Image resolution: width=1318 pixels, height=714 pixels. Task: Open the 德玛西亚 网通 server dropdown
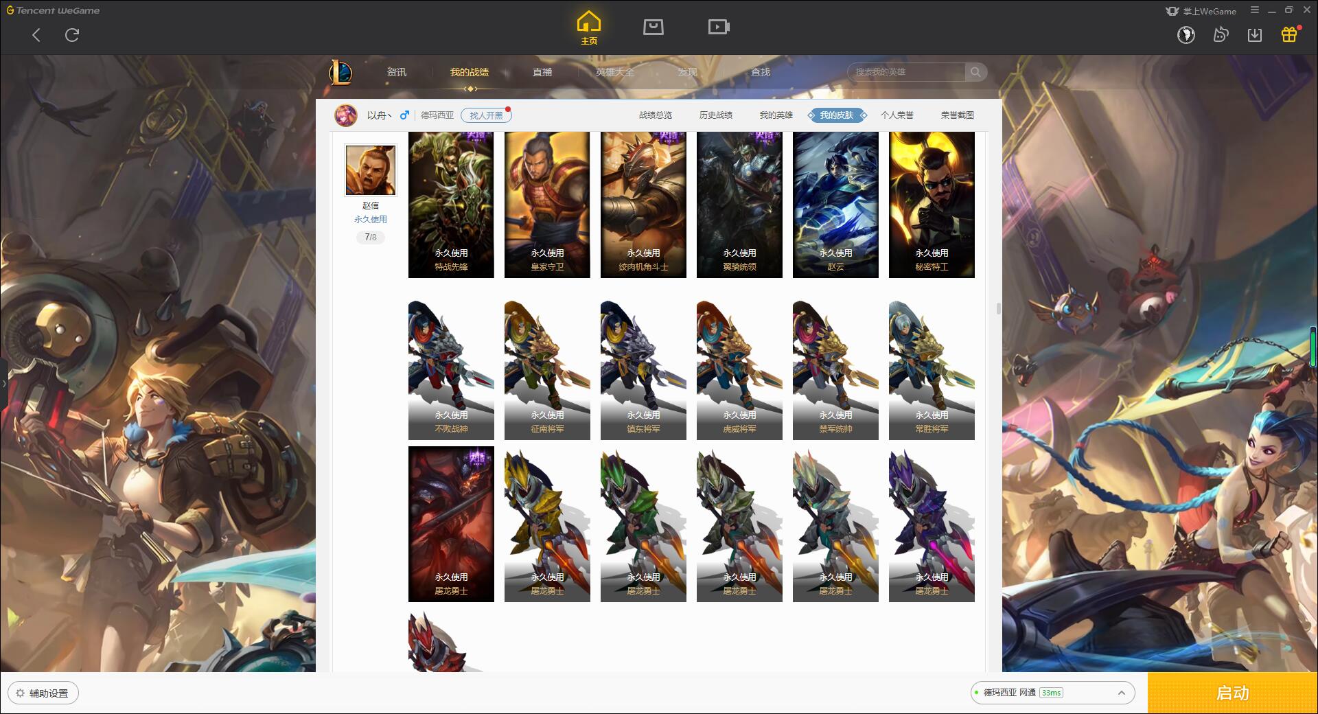1052,693
